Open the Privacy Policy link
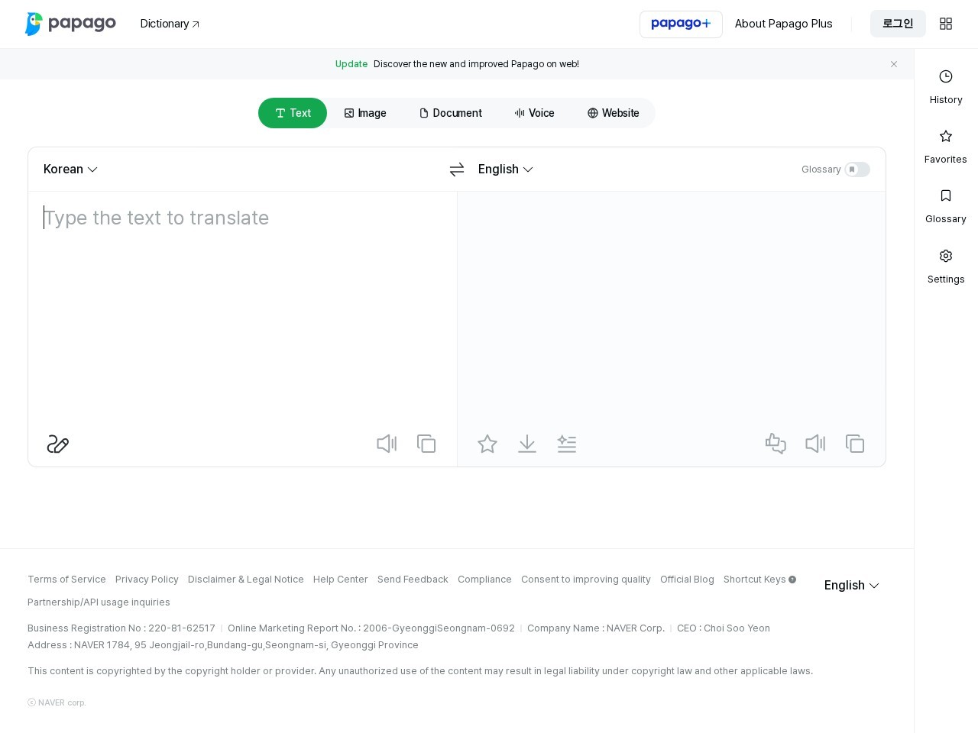Screen dimensions: 978x733 coord(147,580)
